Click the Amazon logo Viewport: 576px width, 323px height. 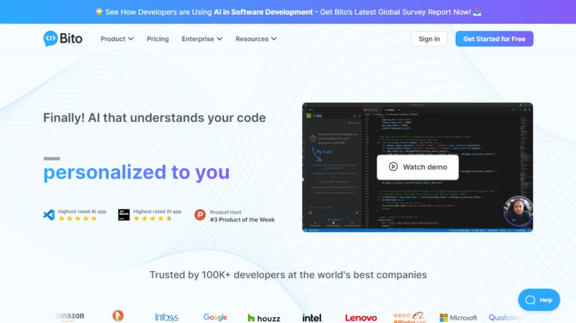click(70, 317)
